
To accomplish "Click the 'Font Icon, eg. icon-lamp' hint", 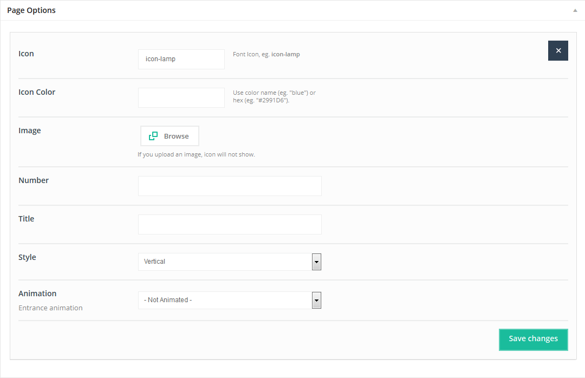I will click(266, 54).
